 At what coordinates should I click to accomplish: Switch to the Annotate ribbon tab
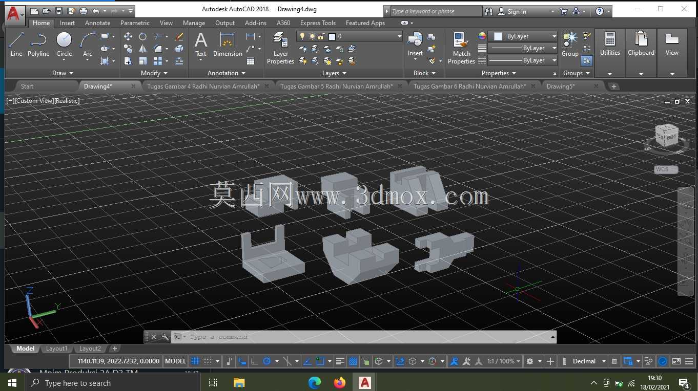pyautogui.click(x=97, y=23)
